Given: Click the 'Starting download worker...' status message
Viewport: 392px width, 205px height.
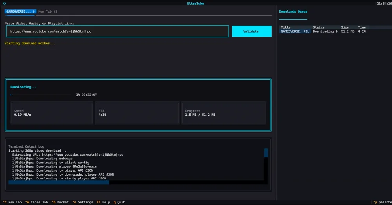Looking at the screenshot, I should (x=30, y=43).
